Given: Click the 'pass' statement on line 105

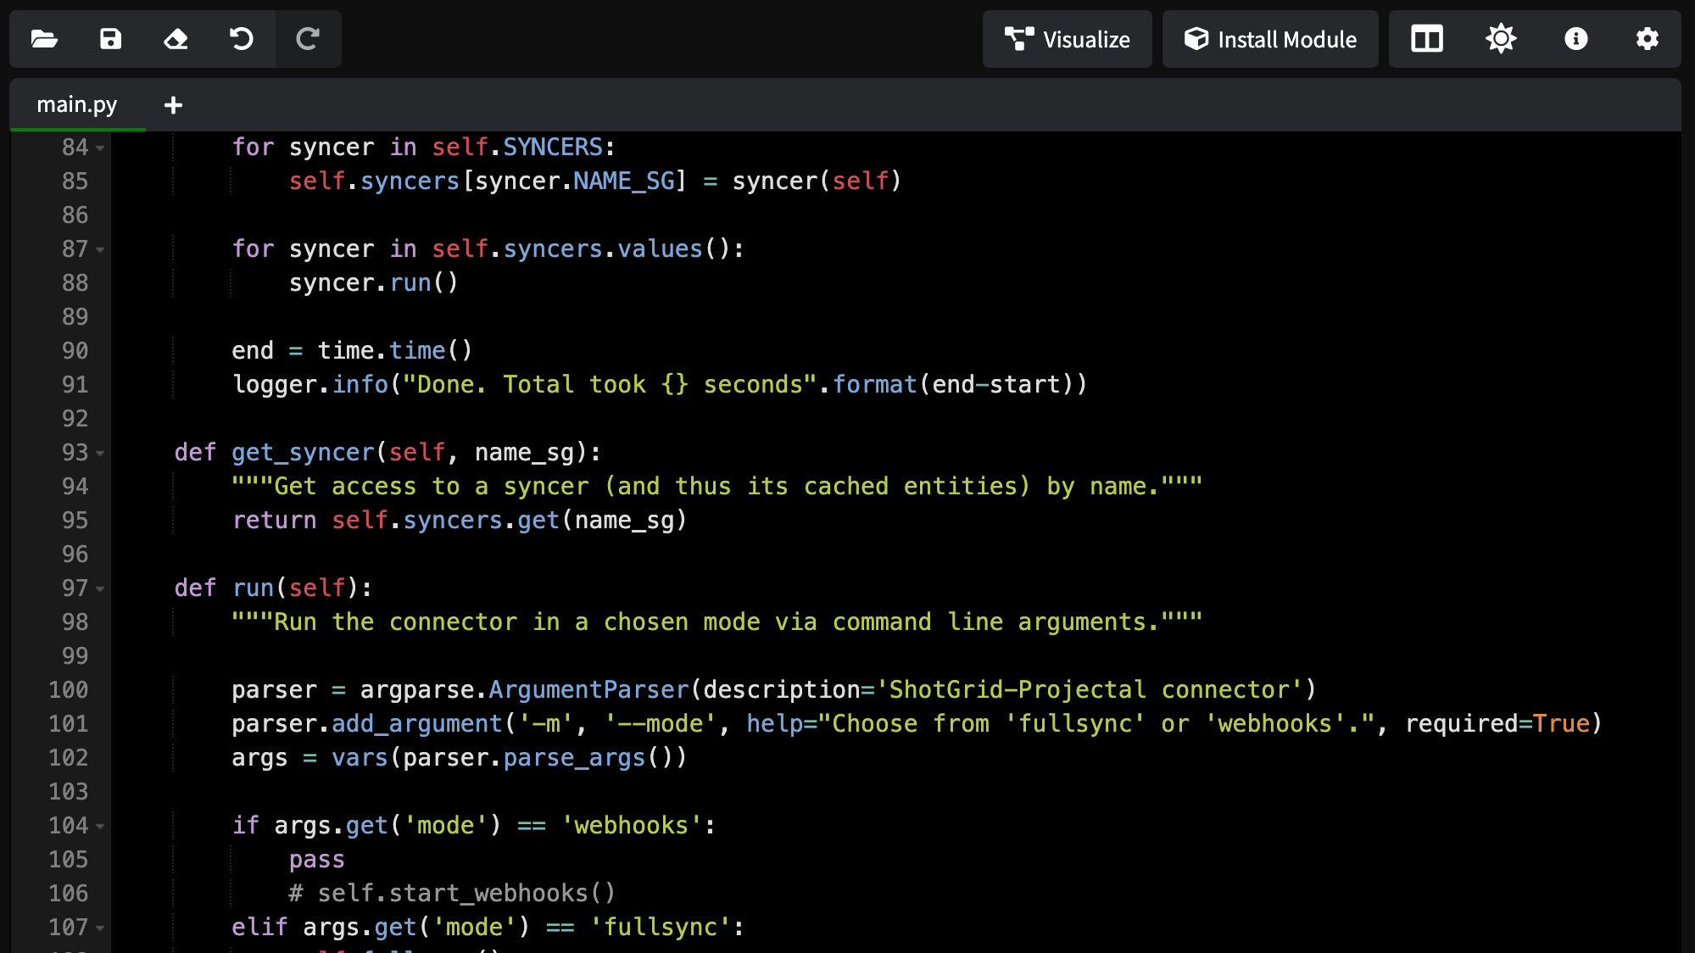Looking at the screenshot, I should click(317, 860).
